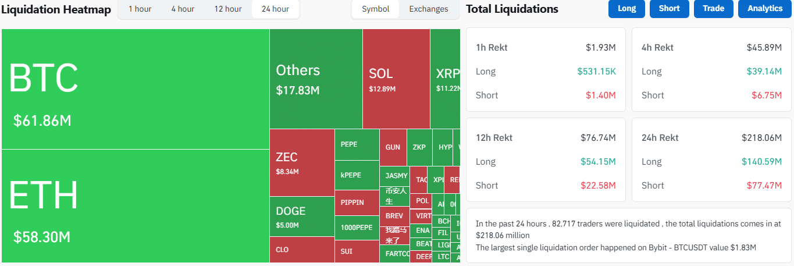Toggle heatmap grouping to Symbol
Image resolution: width=794 pixels, height=266 pixels.
pos(376,9)
